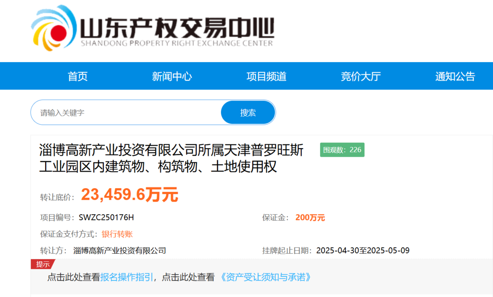Open the 竞价大厅 bidding hall
493x297 pixels.
click(361, 76)
